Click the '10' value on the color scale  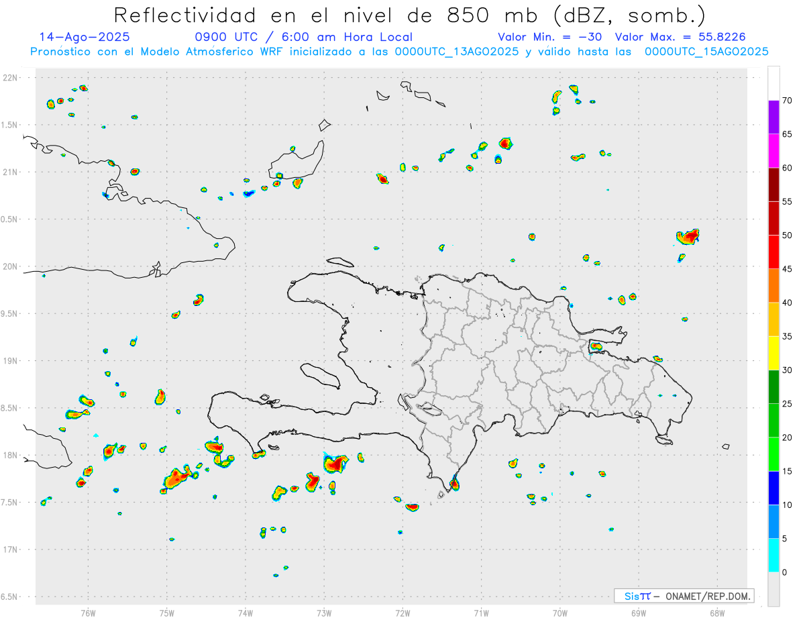[787, 505]
